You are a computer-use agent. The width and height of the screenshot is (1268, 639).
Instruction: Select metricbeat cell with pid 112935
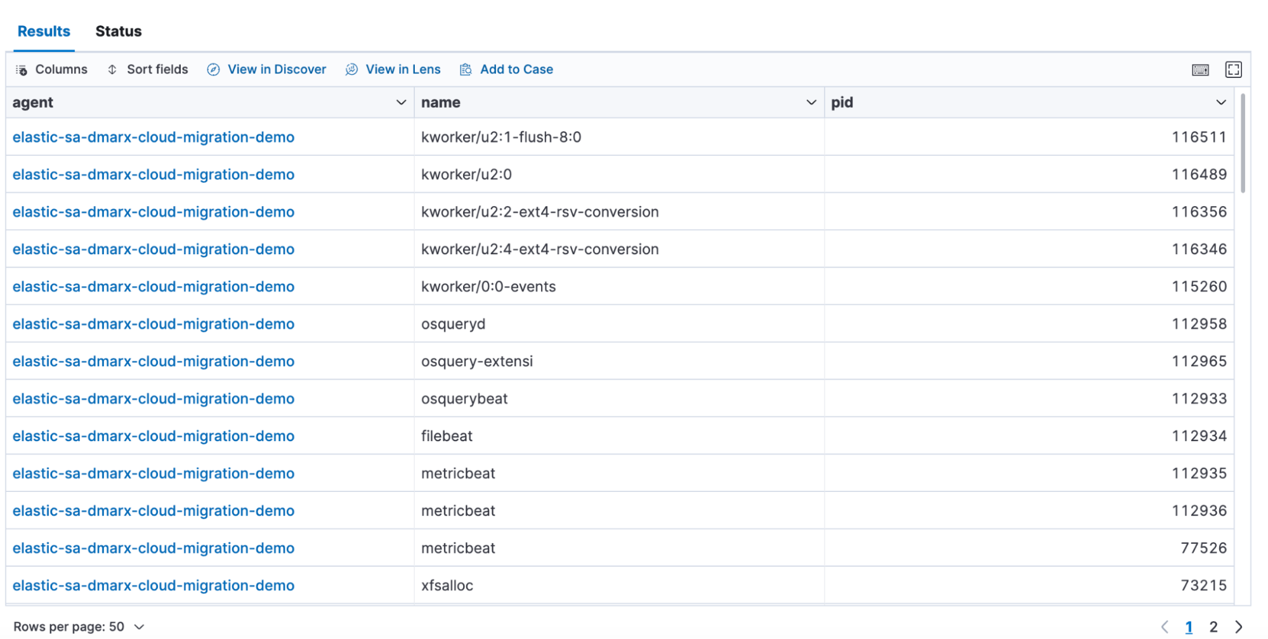(x=619, y=474)
